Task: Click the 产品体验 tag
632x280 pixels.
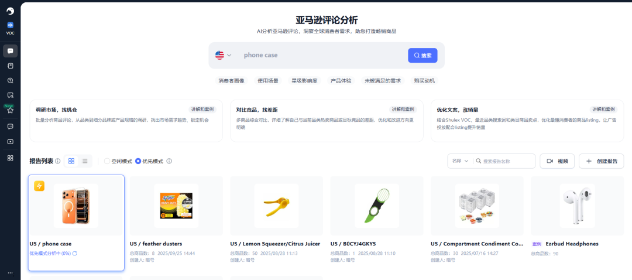Action: (x=341, y=81)
